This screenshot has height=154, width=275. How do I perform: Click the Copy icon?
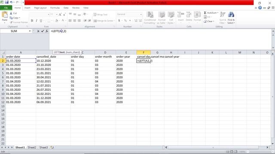point(11,18)
